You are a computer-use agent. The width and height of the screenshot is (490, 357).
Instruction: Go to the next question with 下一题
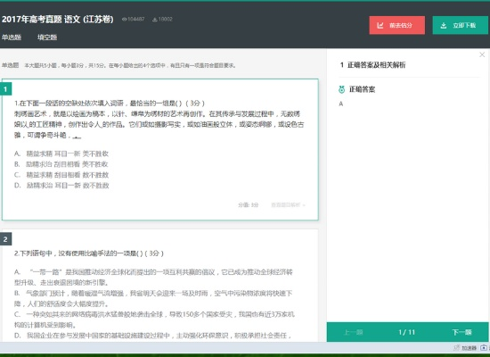point(461,332)
